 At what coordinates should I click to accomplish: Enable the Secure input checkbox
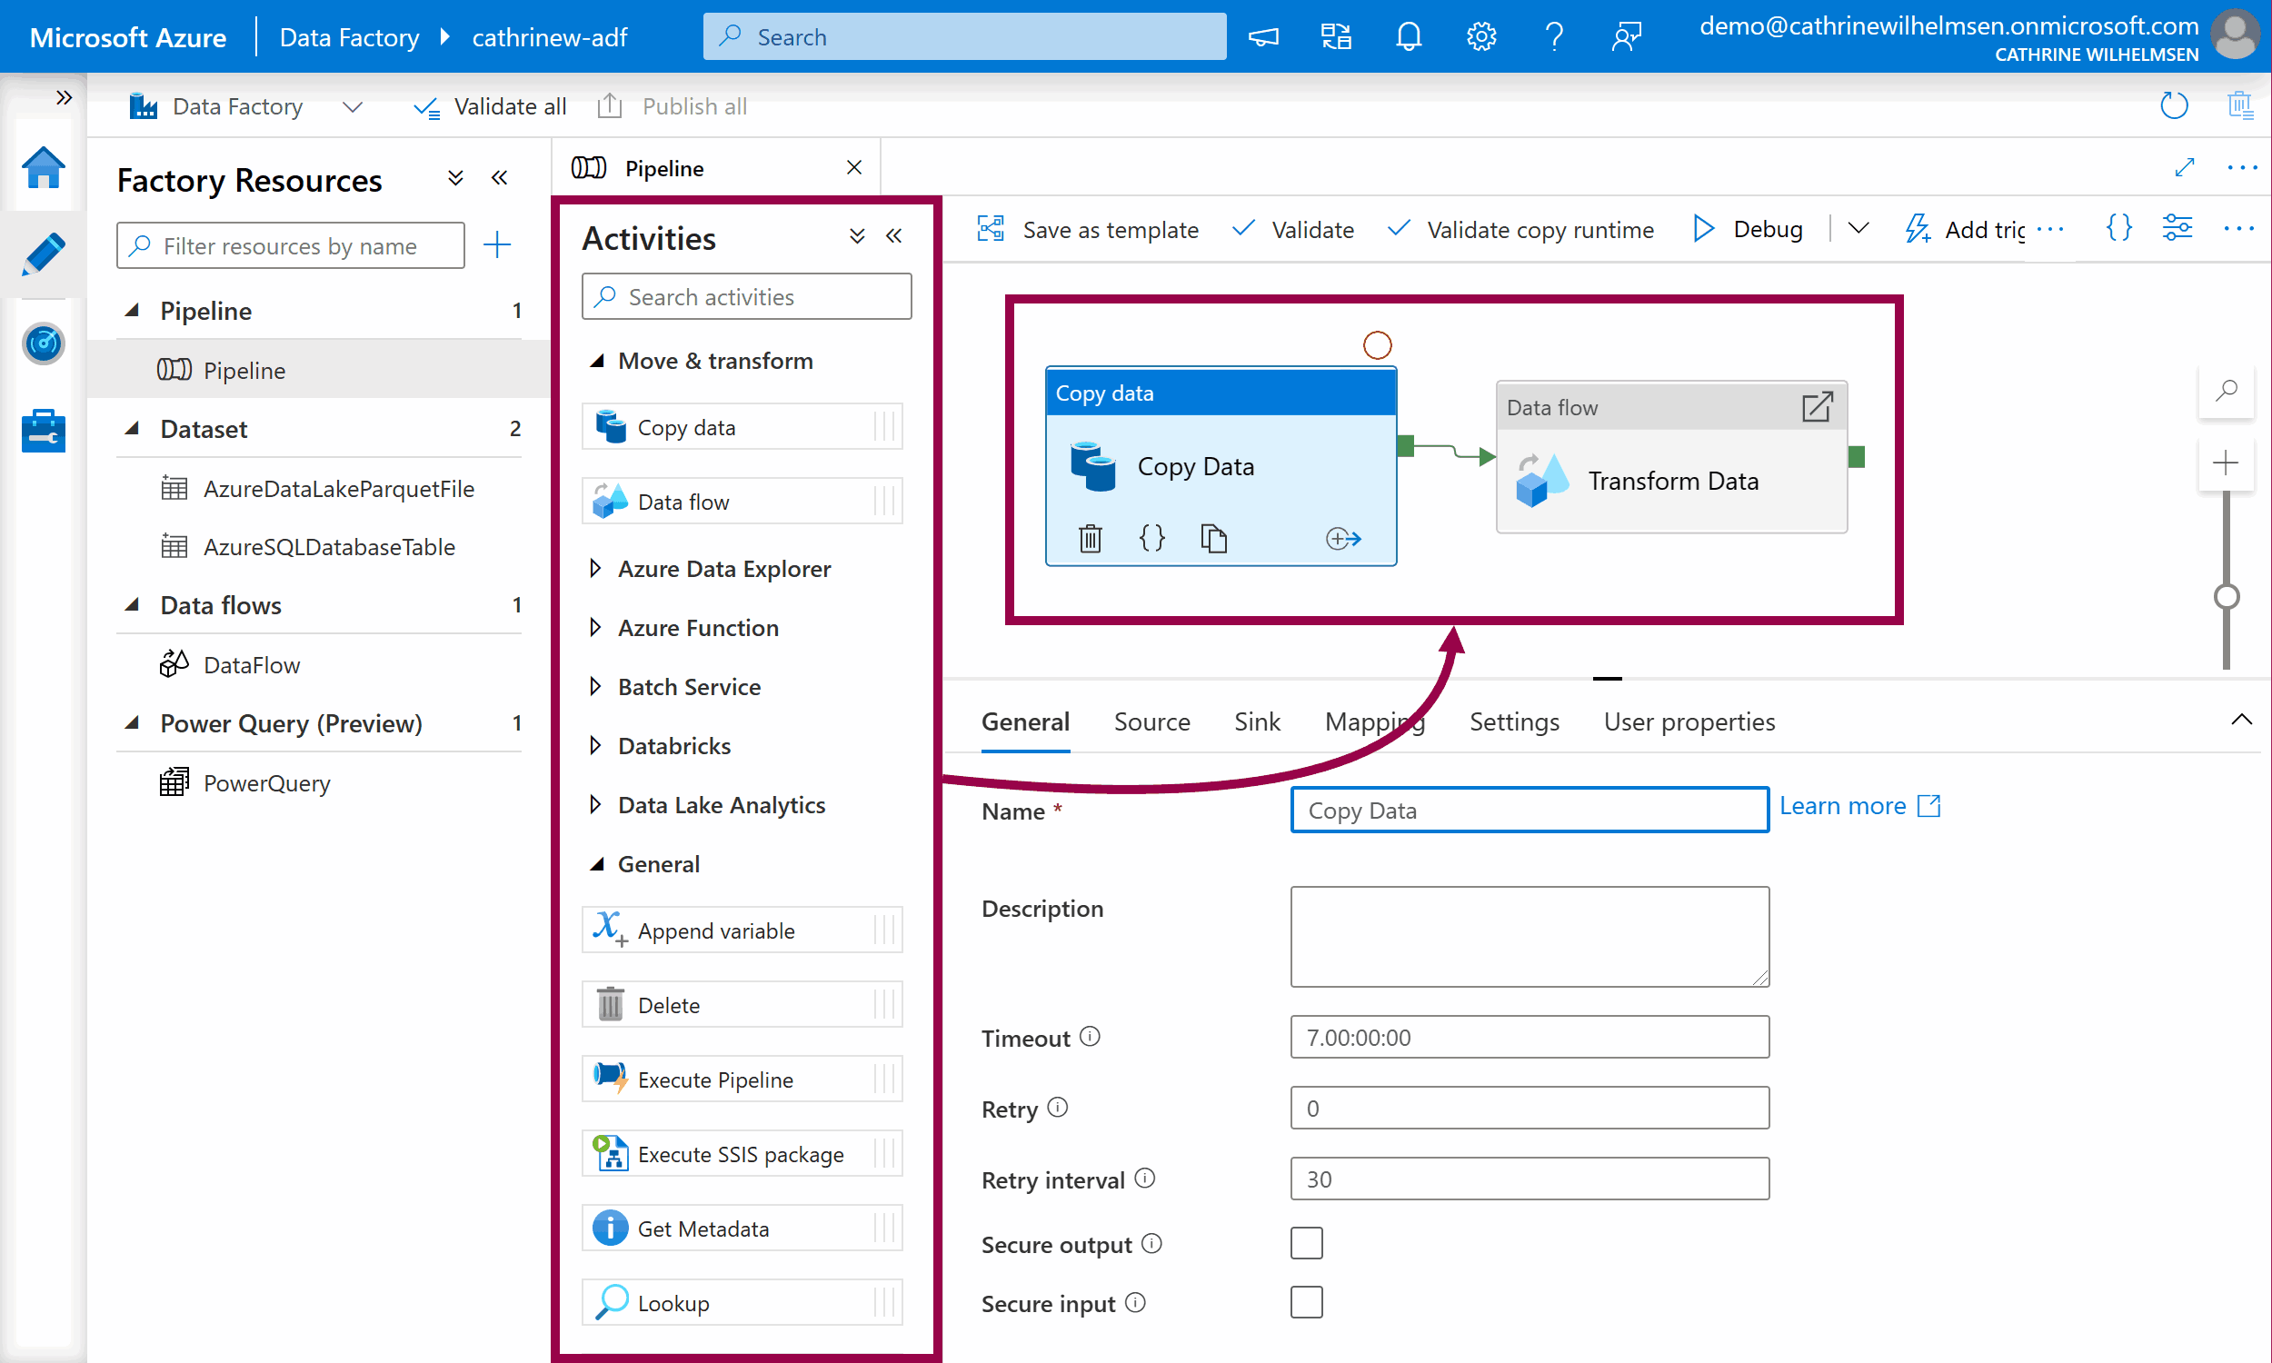[1306, 1302]
